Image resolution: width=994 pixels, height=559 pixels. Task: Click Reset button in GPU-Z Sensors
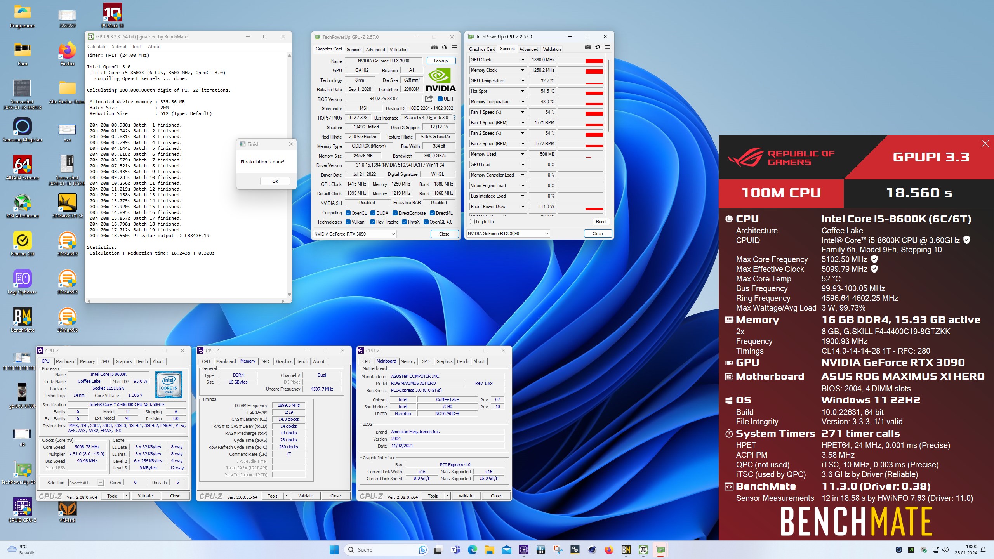pyautogui.click(x=601, y=222)
